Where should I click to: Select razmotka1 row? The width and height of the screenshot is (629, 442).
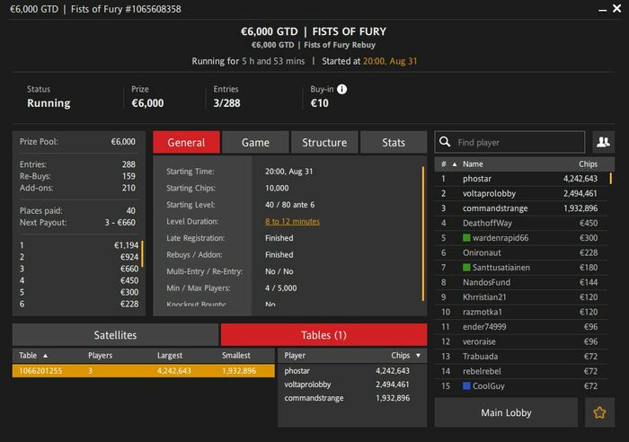click(x=521, y=312)
